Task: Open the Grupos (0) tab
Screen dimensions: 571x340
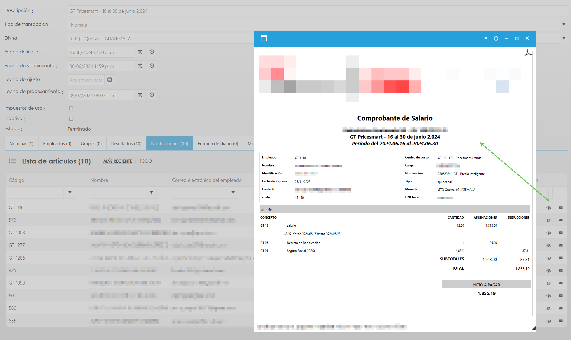Action: click(x=91, y=143)
